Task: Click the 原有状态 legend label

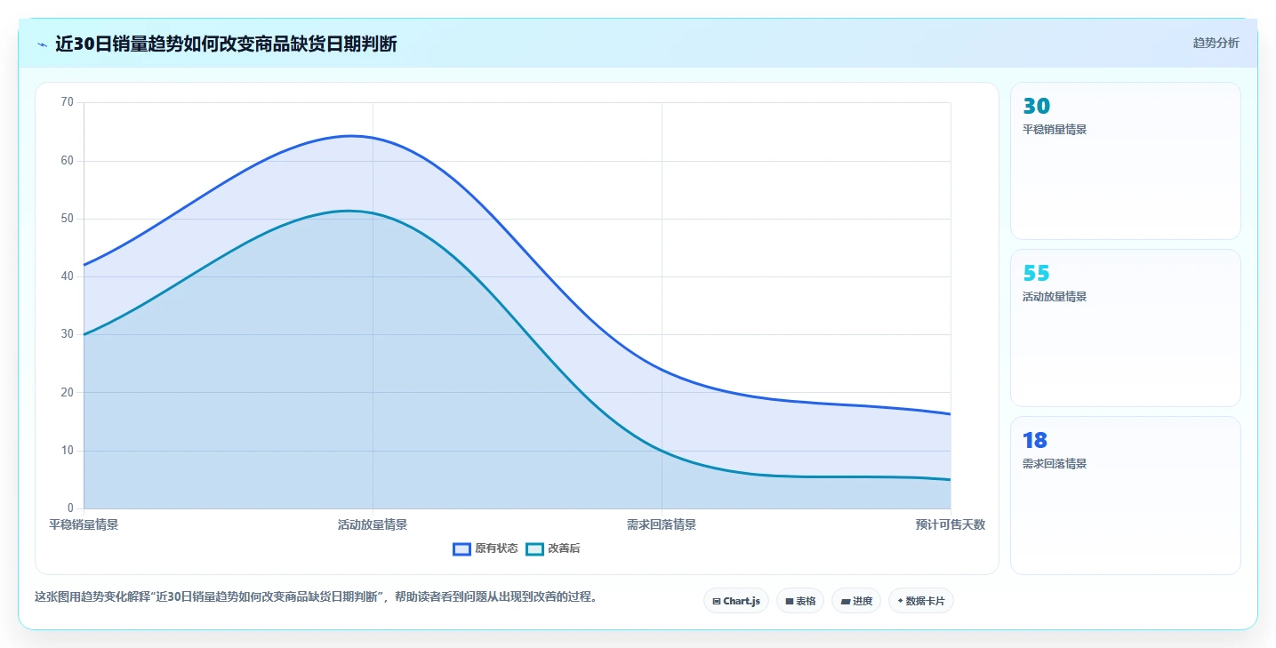Action: [x=496, y=549]
